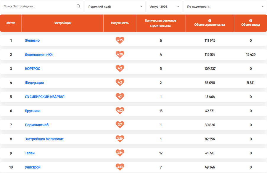The height and width of the screenshot is (173, 267).
Task: Click the 3.53 reliability heart for Унистрой
Action: [120, 167]
